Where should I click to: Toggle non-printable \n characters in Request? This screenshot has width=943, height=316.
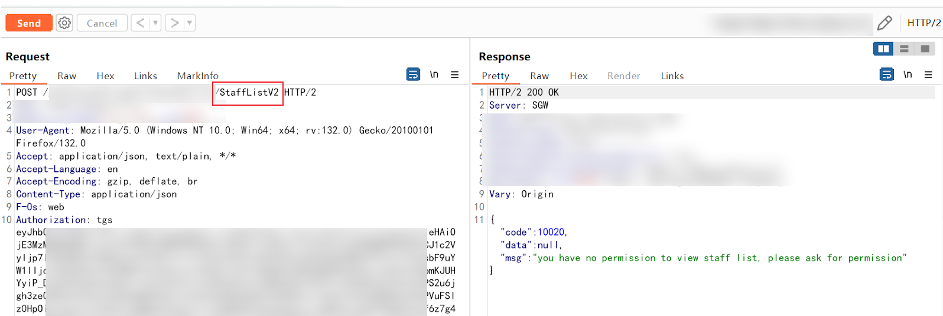pyautogui.click(x=434, y=74)
